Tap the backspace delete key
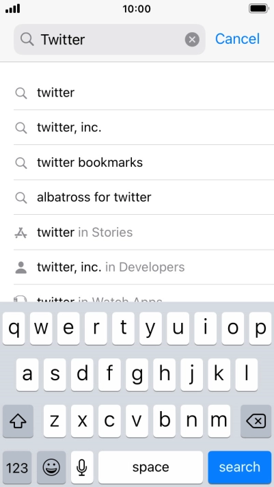The width and height of the screenshot is (274, 487). tap(256, 421)
